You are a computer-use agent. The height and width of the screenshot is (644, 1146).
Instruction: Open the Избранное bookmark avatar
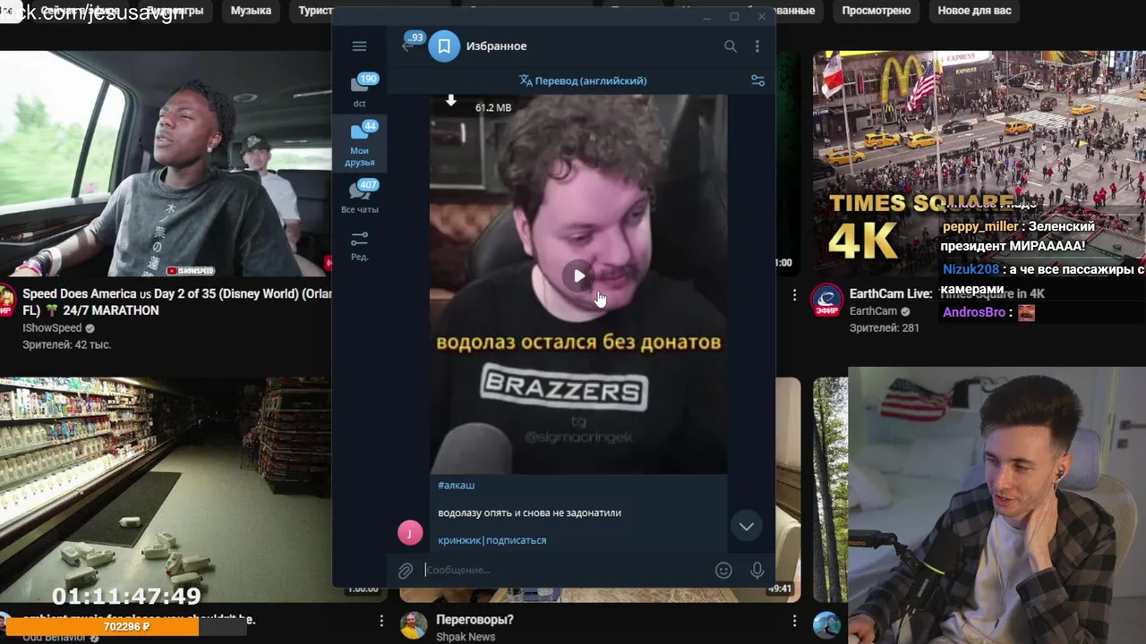tap(444, 47)
